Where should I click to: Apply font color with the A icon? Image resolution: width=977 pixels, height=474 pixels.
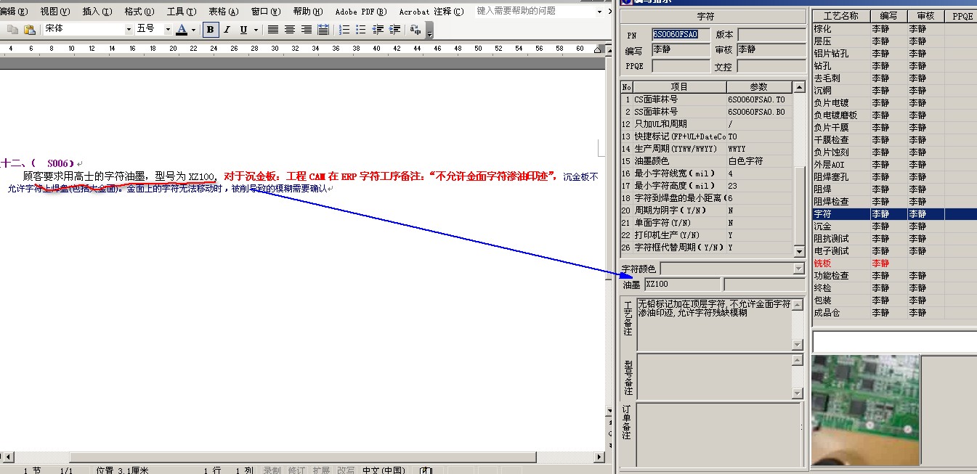pyautogui.click(x=182, y=30)
